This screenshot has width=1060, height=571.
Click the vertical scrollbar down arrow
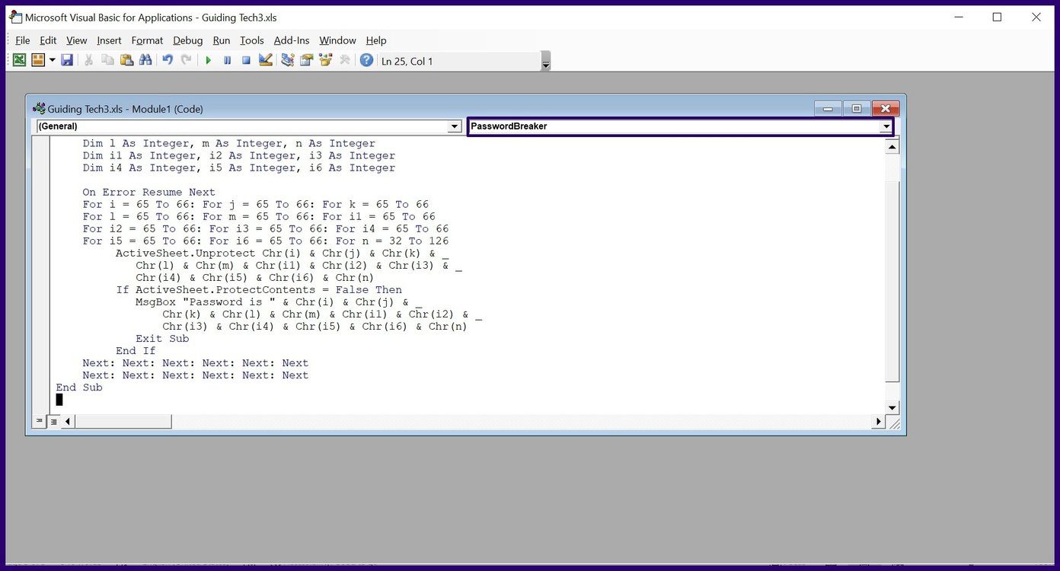coord(892,407)
